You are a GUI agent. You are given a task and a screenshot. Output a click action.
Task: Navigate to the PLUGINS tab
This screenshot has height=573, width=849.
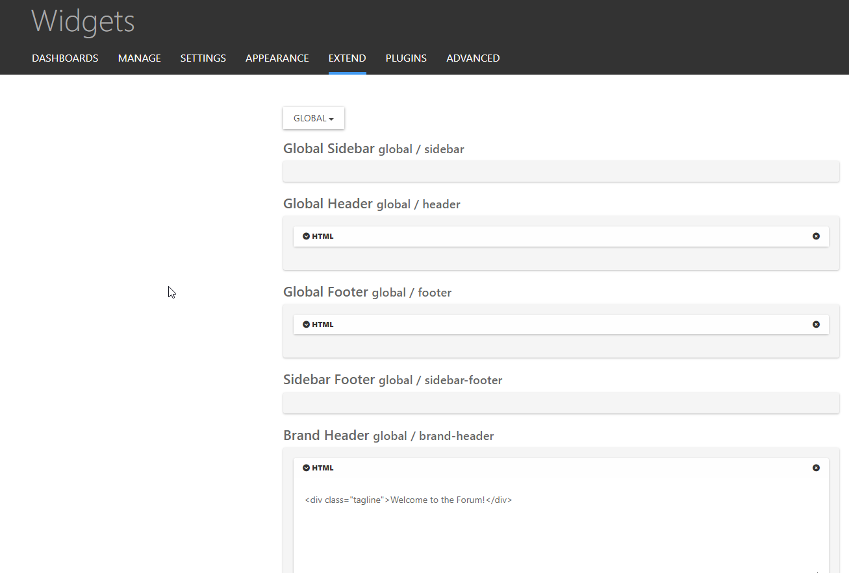pyautogui.click(x=406, y=58)
